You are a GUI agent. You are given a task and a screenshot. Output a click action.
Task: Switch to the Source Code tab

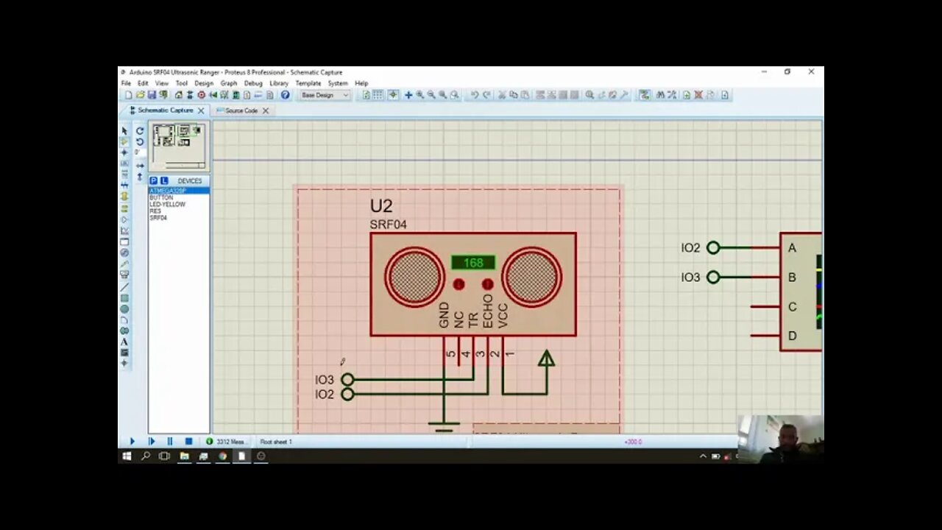pos(241,110)
